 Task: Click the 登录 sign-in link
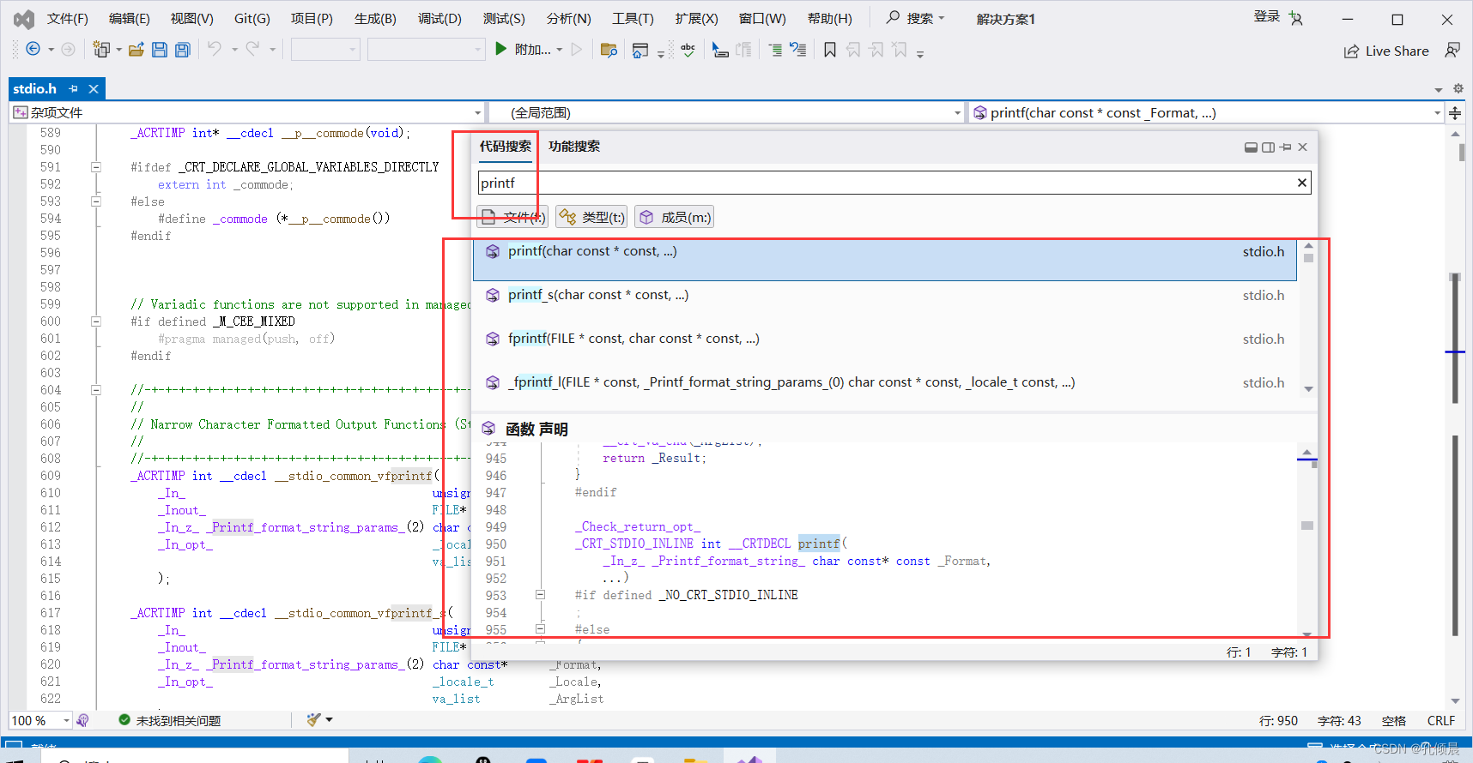point(1266,16)
